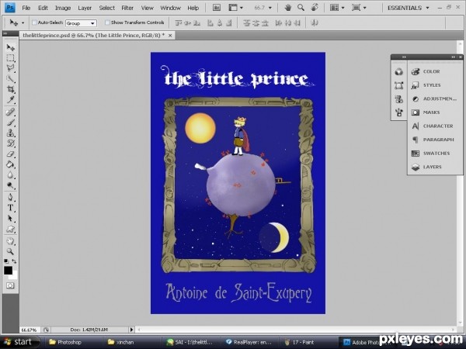
Task: Select the History Brush tool
Action: (10, 143)
